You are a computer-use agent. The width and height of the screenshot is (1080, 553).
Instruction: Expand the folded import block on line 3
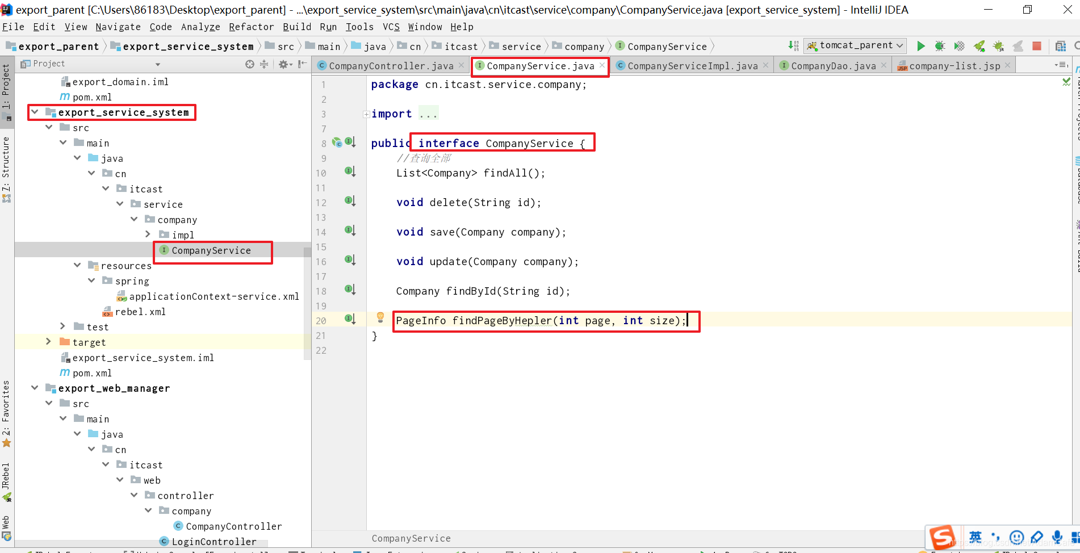coord(366,114)
